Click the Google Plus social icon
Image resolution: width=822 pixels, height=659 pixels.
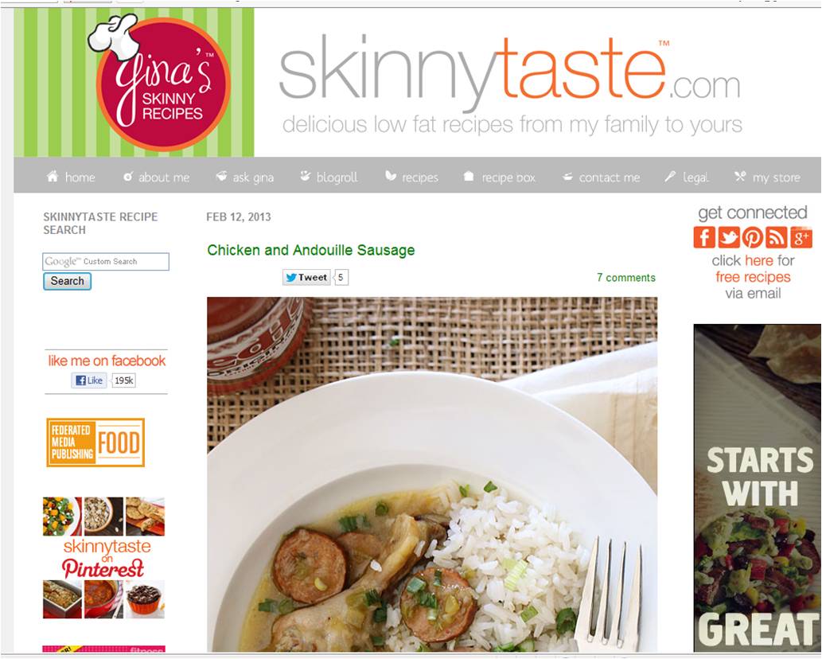click(x=801, y=237)
